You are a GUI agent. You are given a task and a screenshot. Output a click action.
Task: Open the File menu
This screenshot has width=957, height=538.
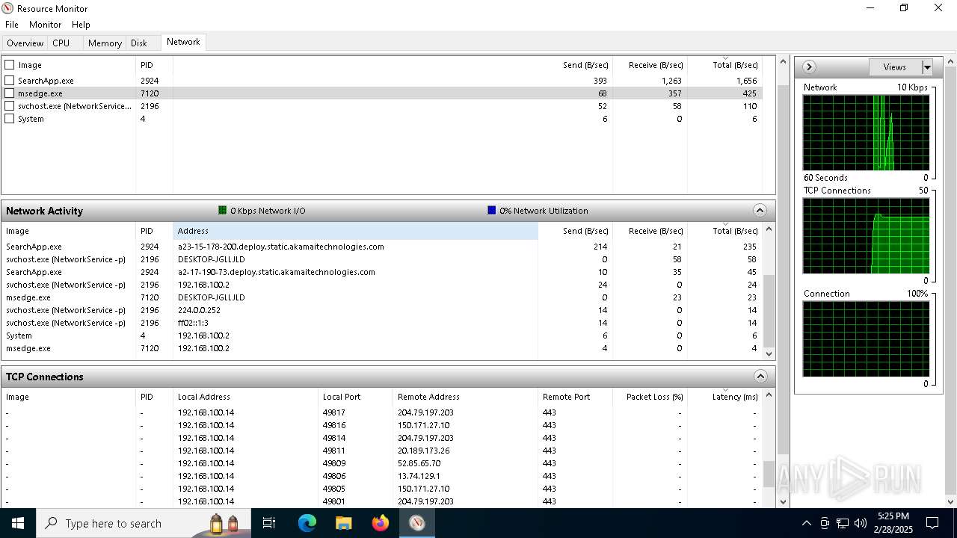tap(12, 25)
